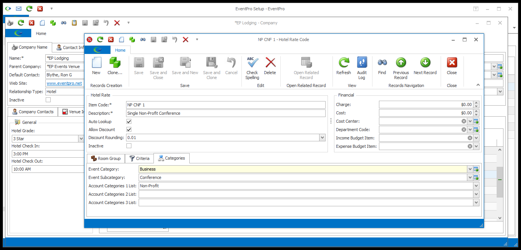The image size is (521, 250).
Task: Select Home tab in EP Lodging Company window
Action: pos(41,33)
